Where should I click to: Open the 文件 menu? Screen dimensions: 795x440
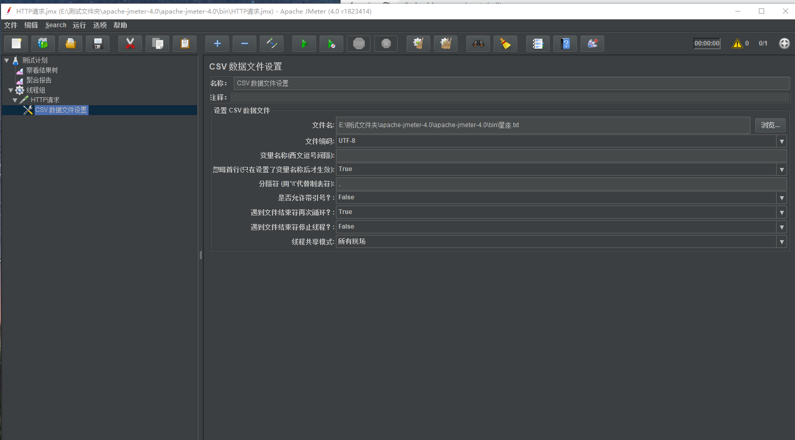(x=11, y=25)
